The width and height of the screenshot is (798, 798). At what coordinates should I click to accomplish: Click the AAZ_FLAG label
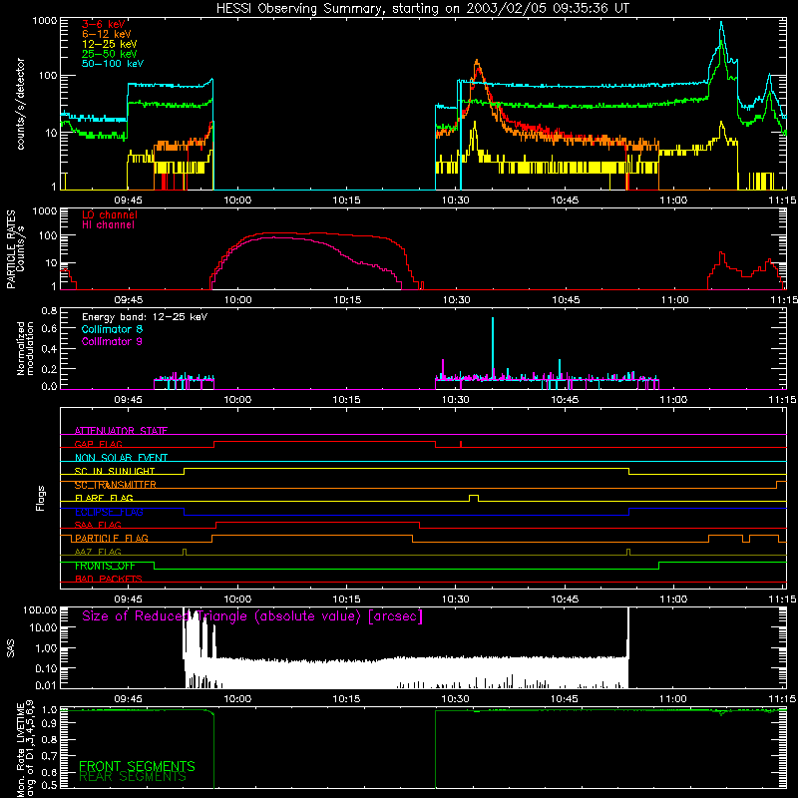pyautogui.click(x=98, y=552)
